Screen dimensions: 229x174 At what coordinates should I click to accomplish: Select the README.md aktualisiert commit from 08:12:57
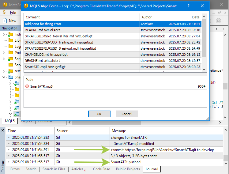(x=113, y=61)
